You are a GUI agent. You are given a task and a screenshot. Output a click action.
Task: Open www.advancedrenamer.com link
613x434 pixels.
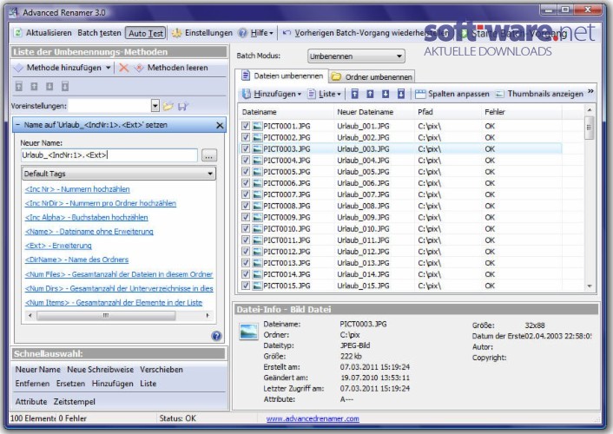click(313, 418)
